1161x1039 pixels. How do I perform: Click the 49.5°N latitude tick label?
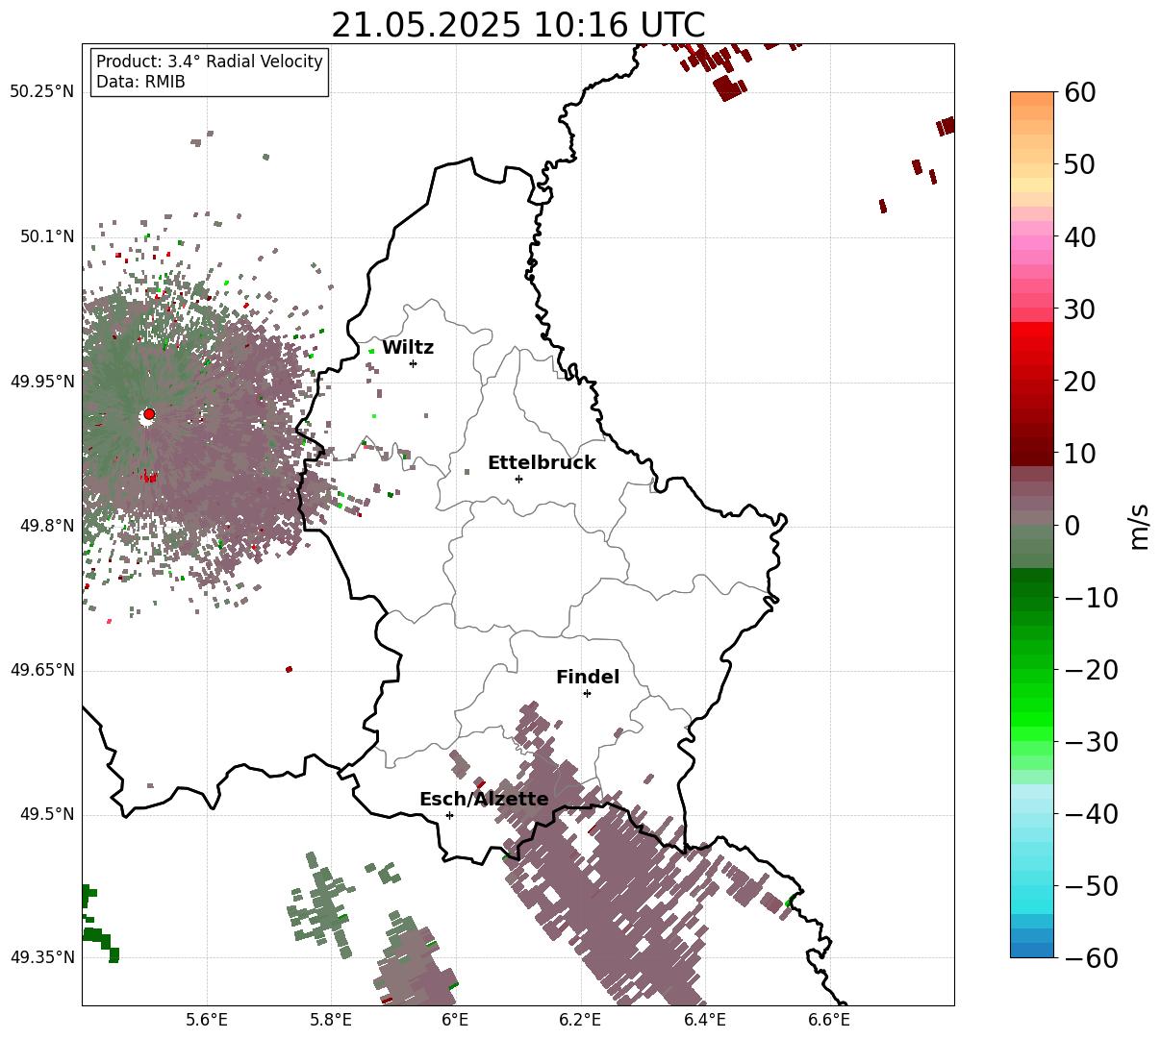pyautogui.click(x=47, y=814)
